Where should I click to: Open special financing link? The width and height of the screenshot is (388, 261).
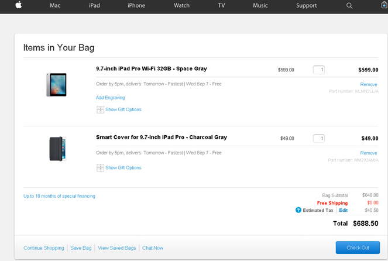[59, 196]
